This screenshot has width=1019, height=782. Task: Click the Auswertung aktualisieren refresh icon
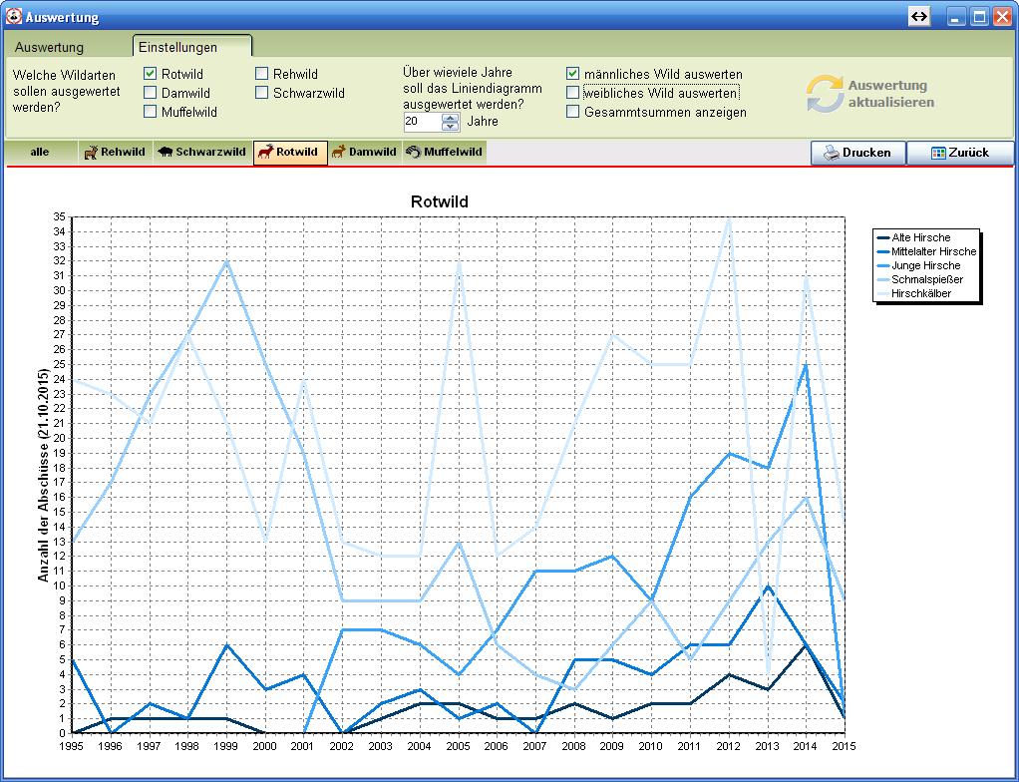pos(825,94)
